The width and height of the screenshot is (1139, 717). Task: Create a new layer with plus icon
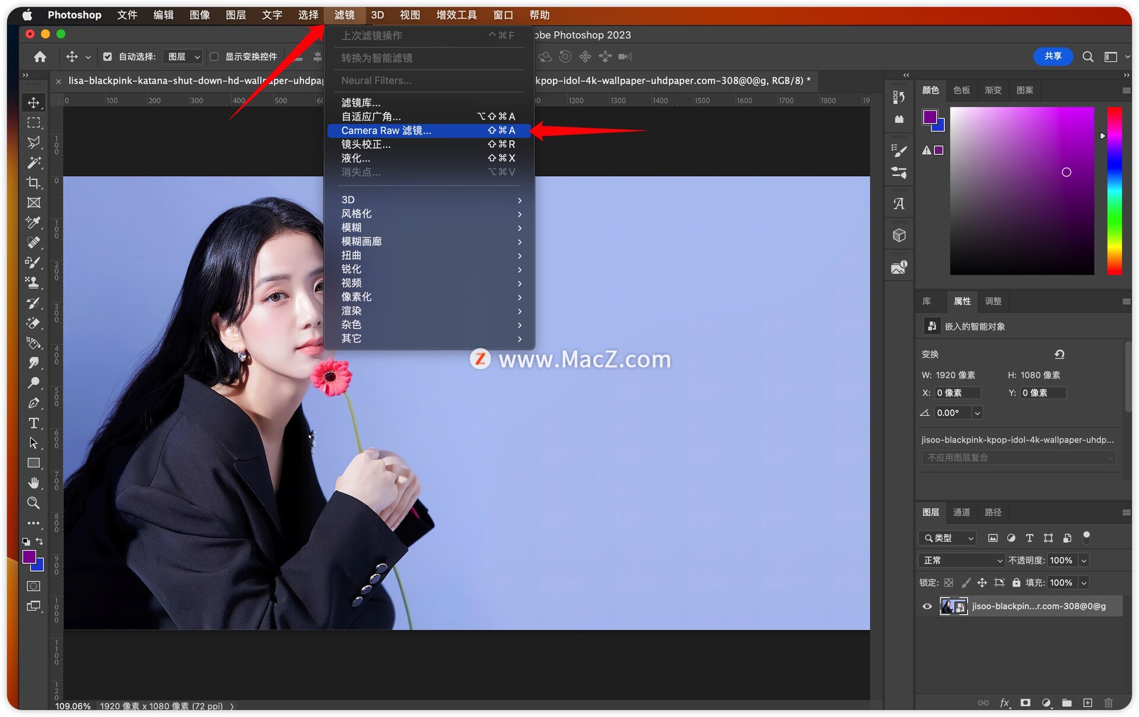1087,703
